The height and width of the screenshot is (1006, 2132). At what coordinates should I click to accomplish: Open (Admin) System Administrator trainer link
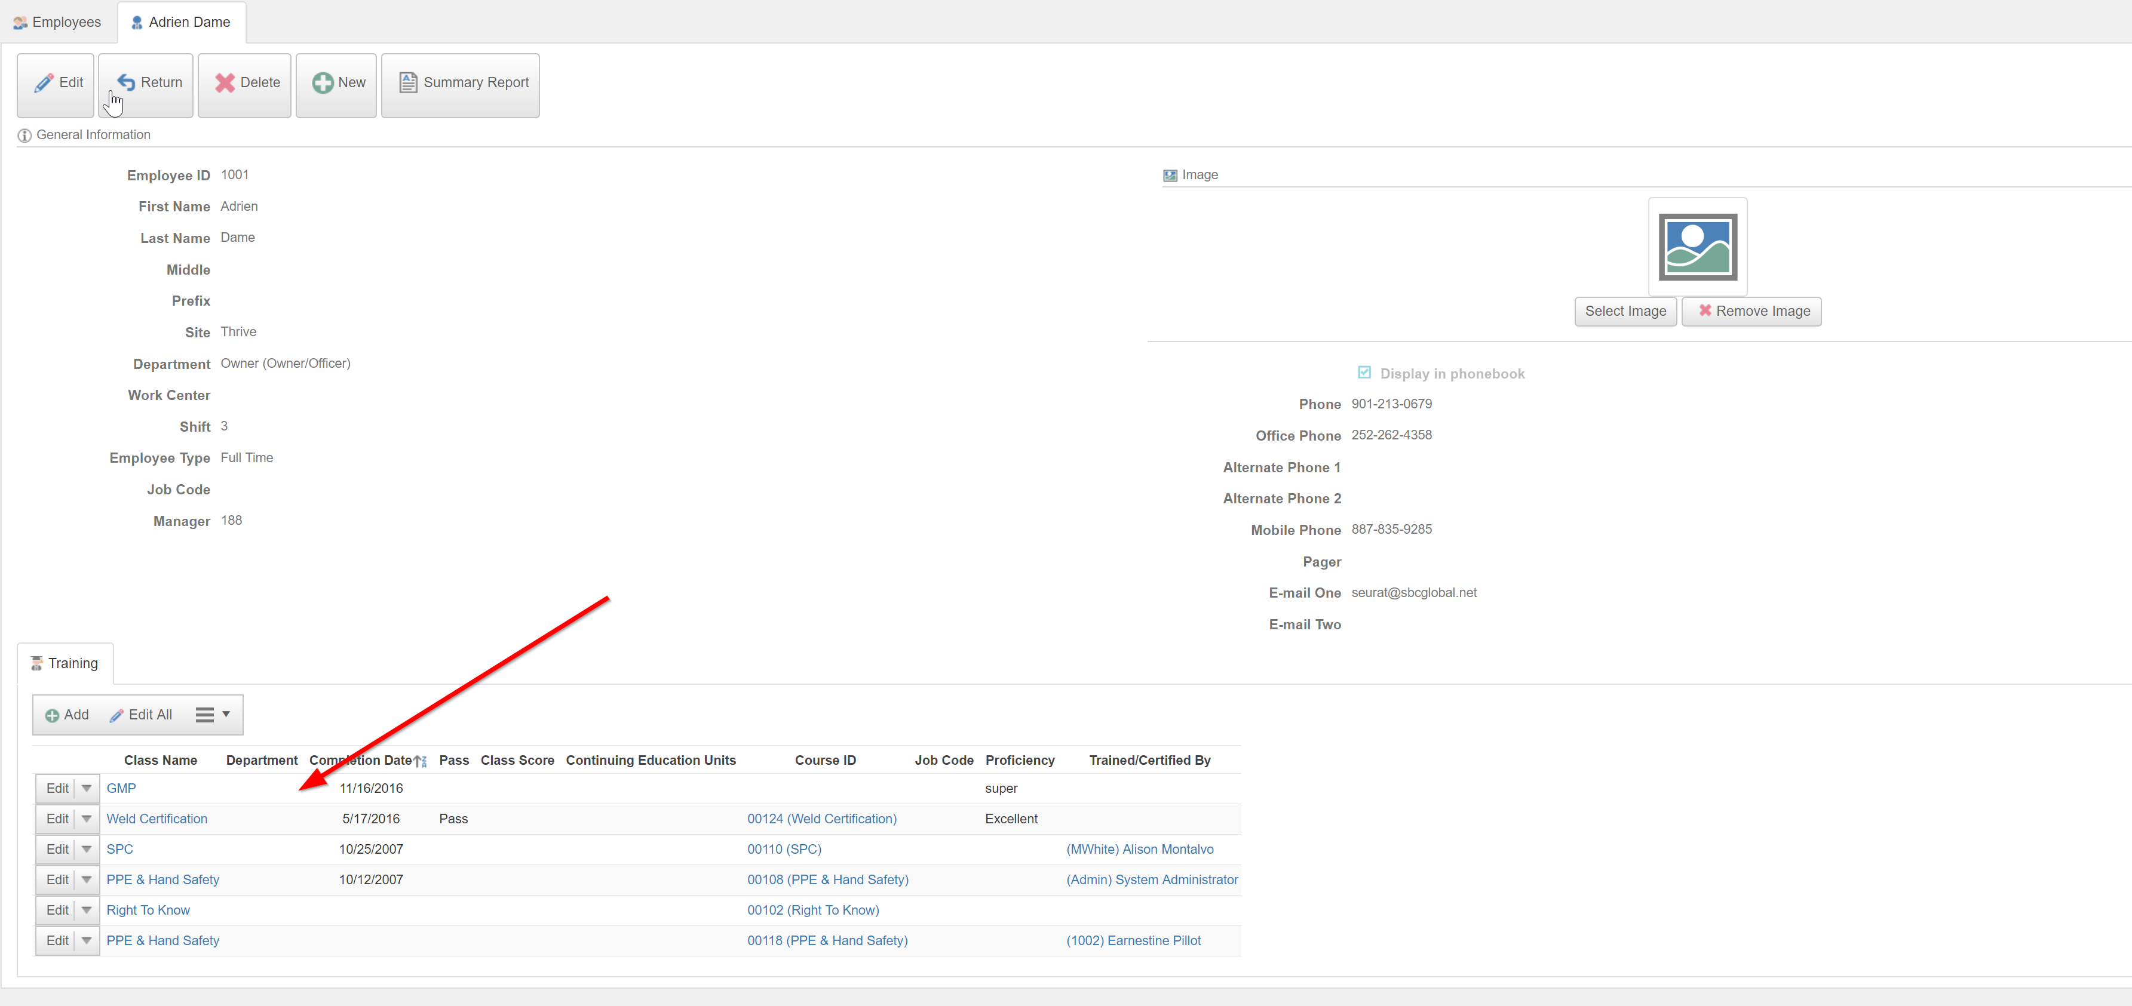coord(1151,880)
